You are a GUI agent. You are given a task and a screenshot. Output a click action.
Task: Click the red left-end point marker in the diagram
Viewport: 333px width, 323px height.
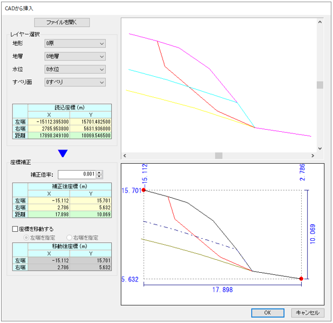pos(144,190)
